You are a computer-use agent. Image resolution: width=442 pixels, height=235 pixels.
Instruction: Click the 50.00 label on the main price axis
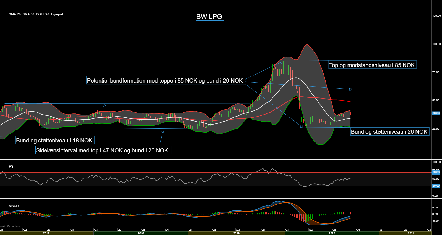(436, 101)
